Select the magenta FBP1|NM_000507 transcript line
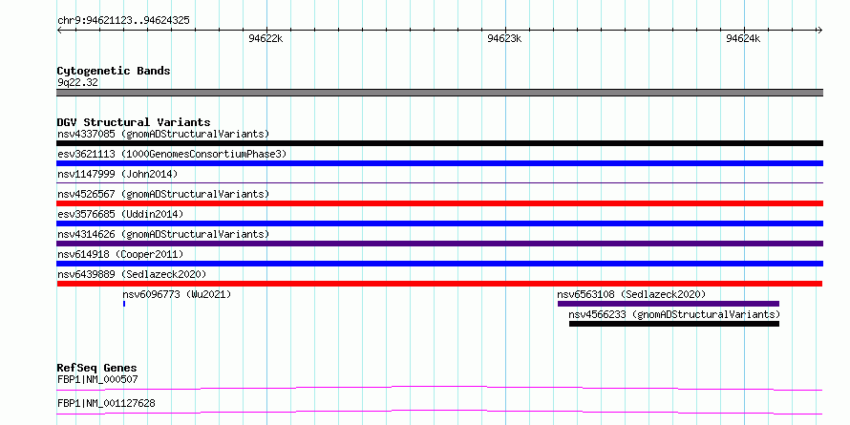The width and height of the screenshot is (850, 425). coord(439,388)
